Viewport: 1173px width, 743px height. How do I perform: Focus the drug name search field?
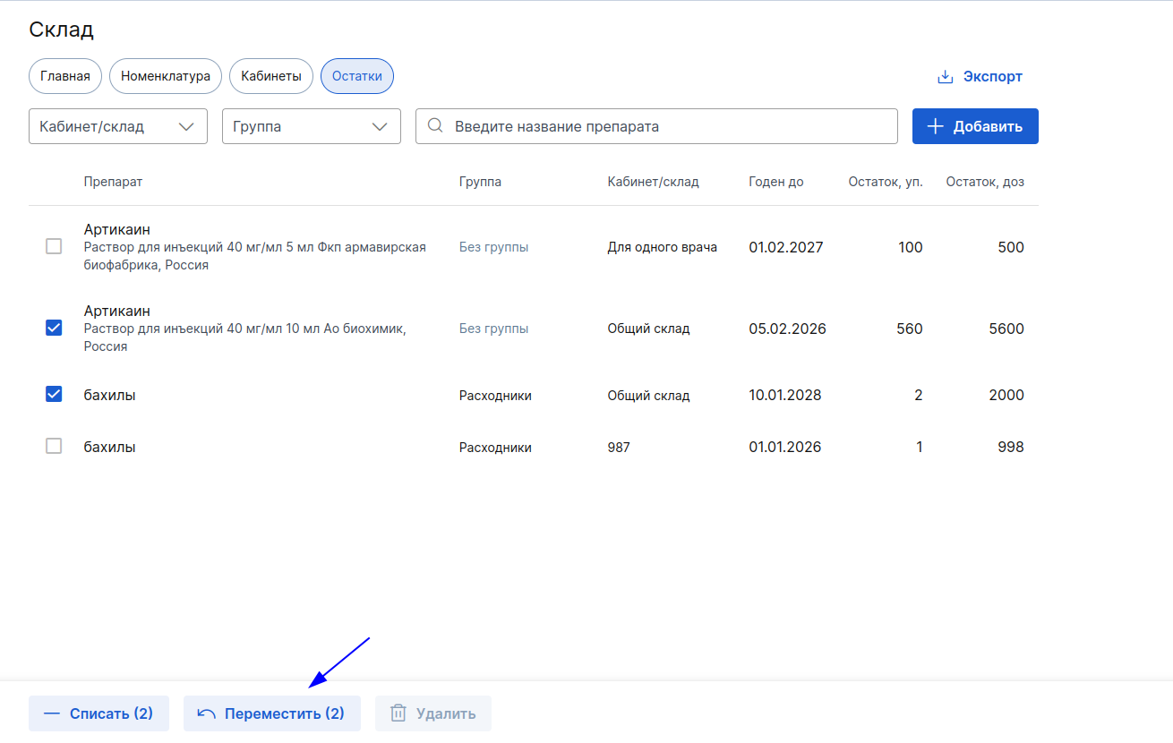pos(656,126)
